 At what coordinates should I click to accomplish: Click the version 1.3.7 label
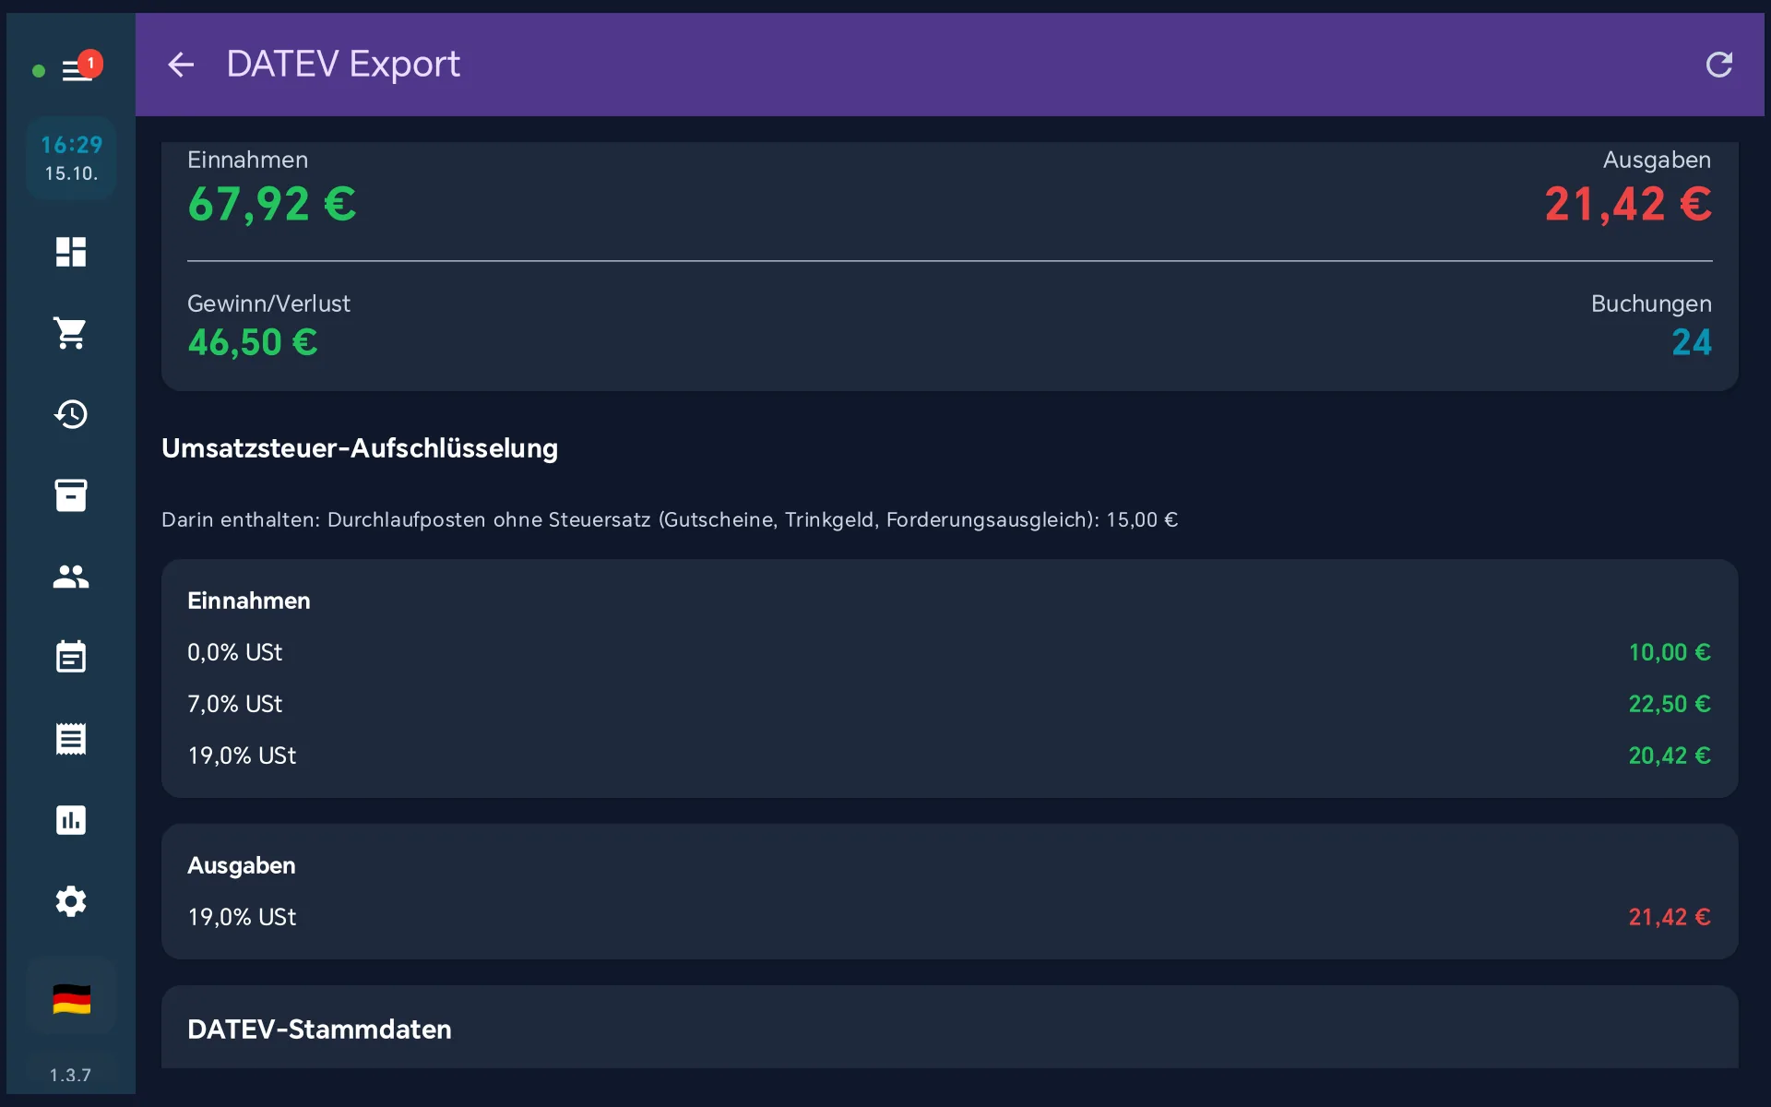(x=70, y=1075)
